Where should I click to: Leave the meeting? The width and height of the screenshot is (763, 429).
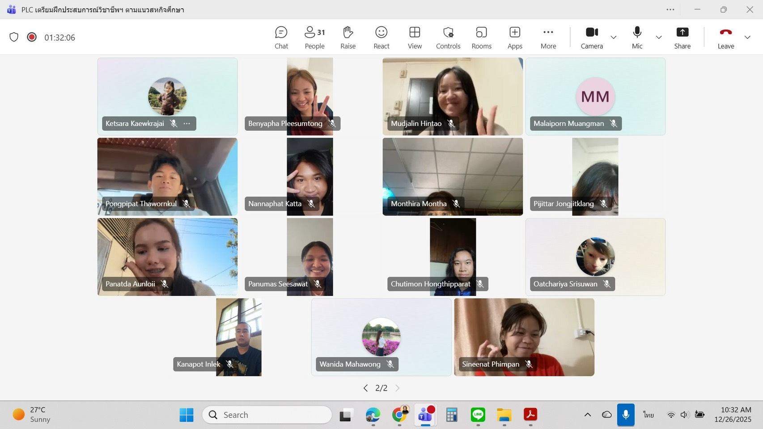725,38
